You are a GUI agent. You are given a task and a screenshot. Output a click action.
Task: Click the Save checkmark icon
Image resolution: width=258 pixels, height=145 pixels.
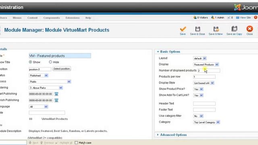pos(183,29)
